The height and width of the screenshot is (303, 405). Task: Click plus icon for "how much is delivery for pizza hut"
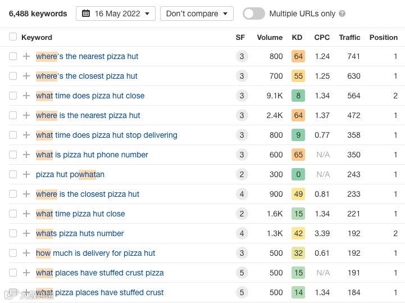click(26, 253)
